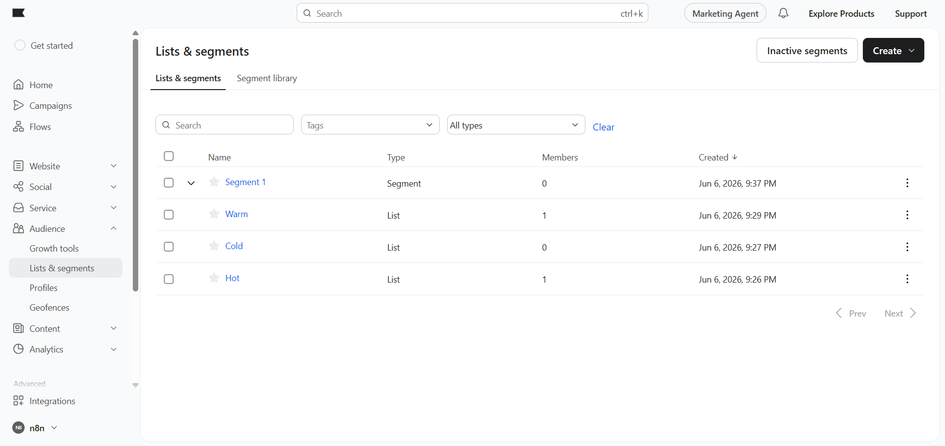Image resolution: width=945 pixels, height=446 pixels.
Task: Click the Get started progress circle
Action: tap(20, 45)
